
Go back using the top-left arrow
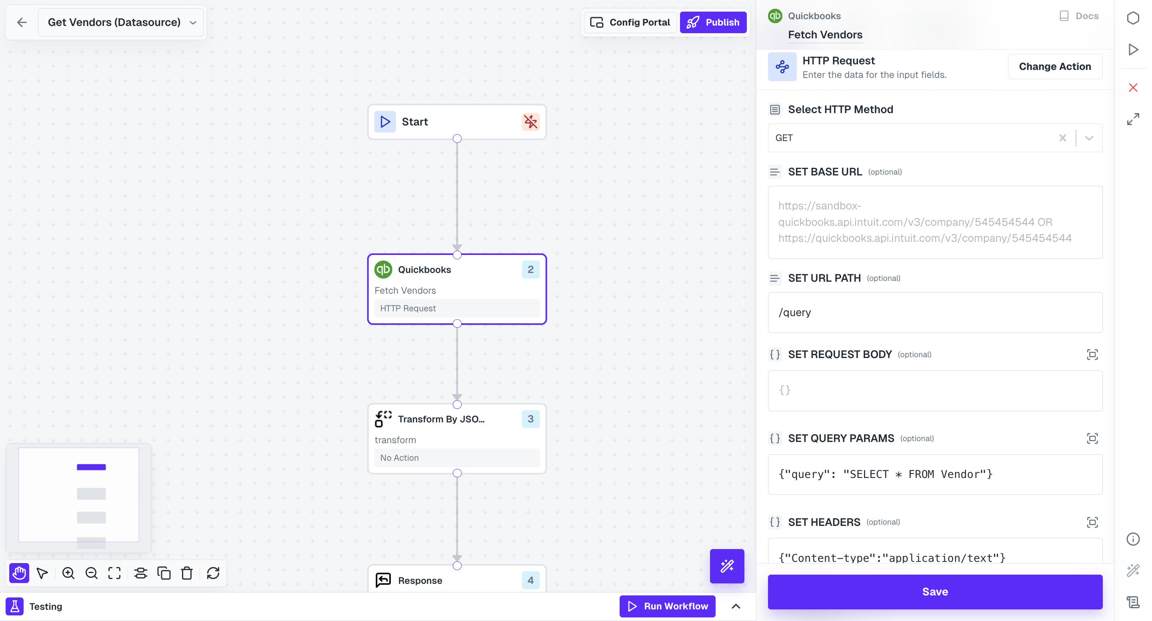22,22
